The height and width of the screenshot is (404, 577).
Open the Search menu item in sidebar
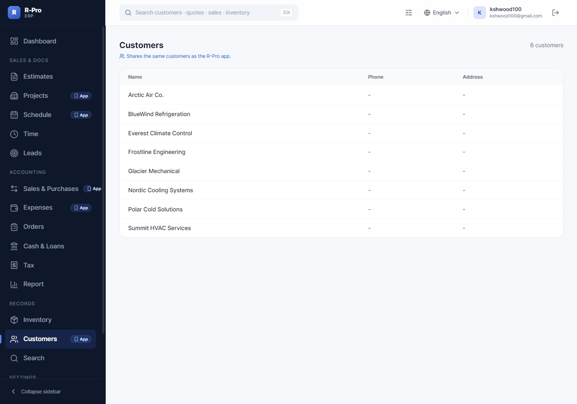(x=51, y=358)
